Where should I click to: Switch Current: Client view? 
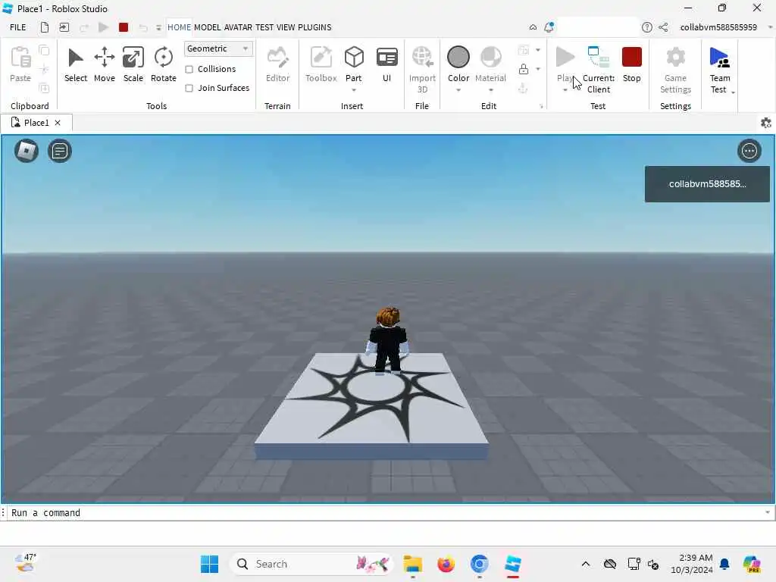[x=599, y=69]
